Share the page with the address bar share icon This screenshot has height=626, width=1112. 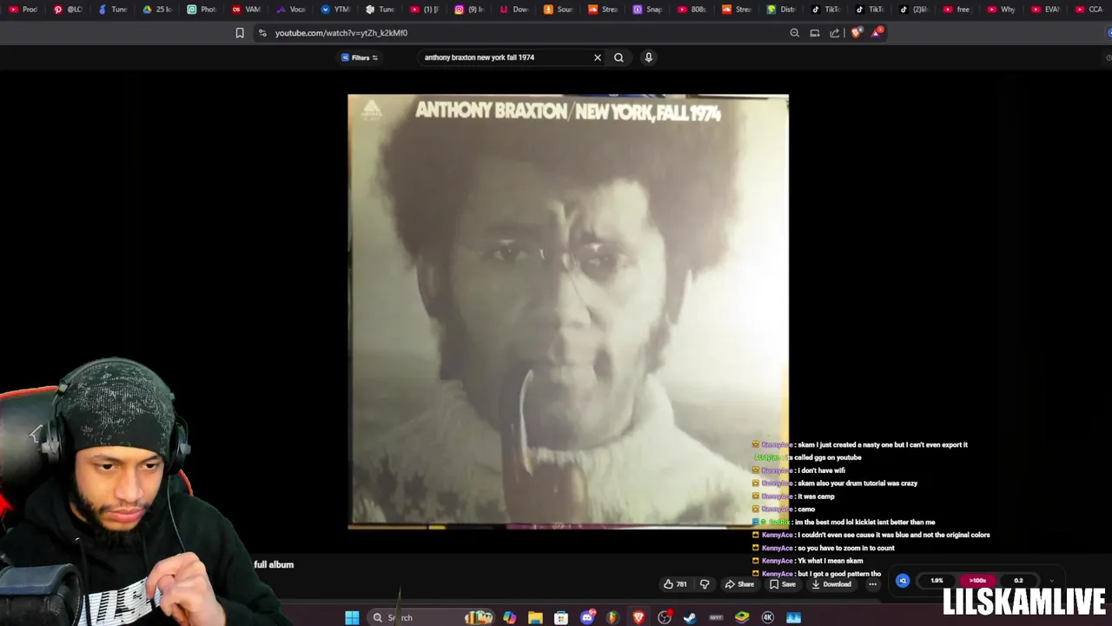coord(835,33)
